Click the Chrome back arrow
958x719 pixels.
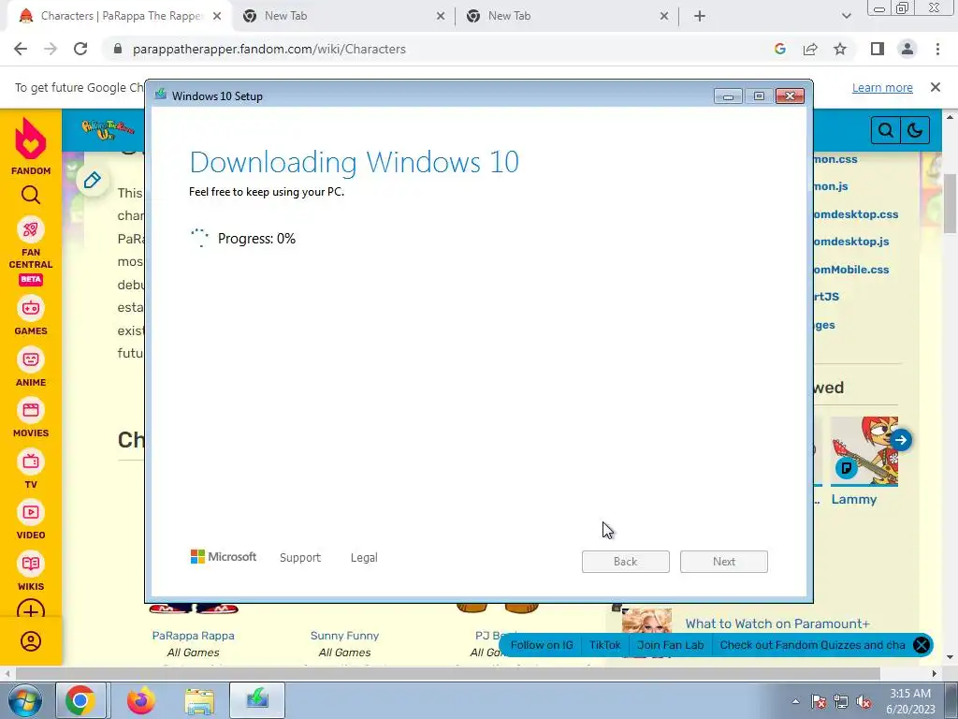(x=21, y=49)
